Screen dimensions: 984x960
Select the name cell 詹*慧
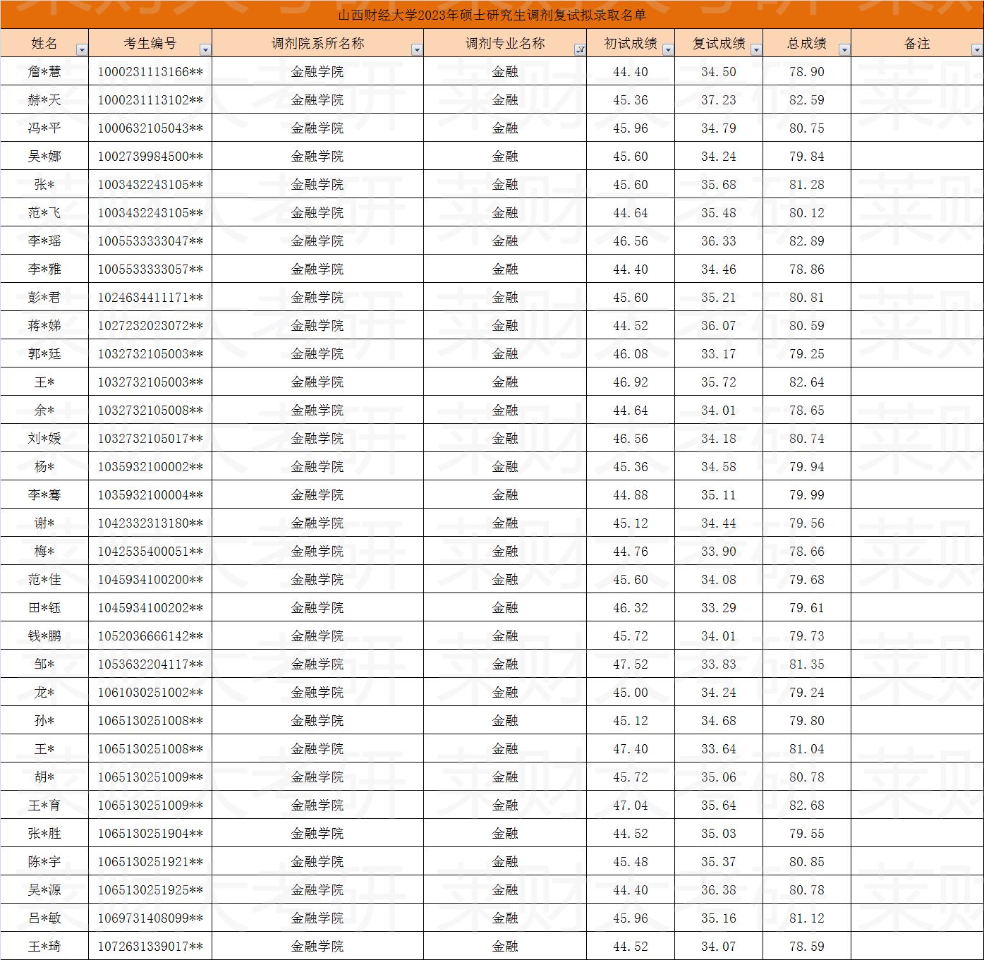(x=44, y=72)
